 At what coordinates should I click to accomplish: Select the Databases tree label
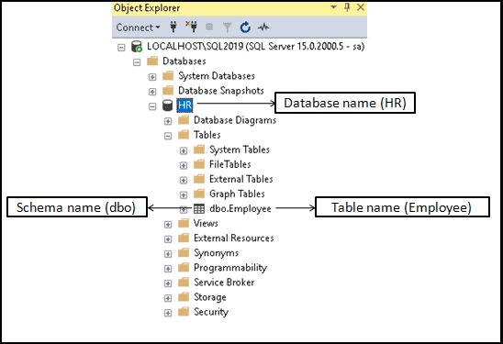click(x=184, y=61)
